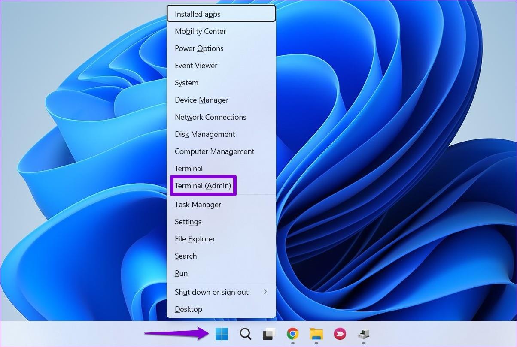Launch Task Manager from the menu
The width and height of the screenshot is (517, 347).
pos(198,204)
